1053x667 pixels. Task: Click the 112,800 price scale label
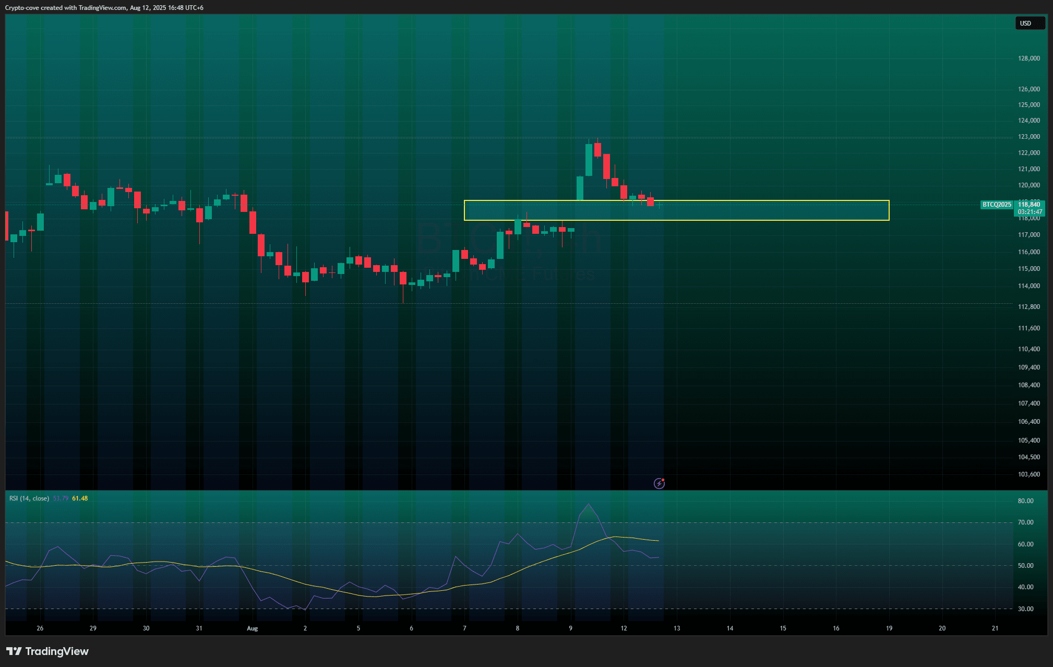[1028, 307]
